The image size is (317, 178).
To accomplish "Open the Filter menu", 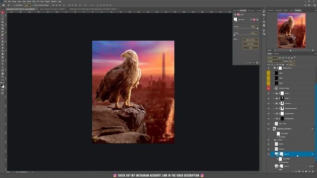I will [34, 1].
